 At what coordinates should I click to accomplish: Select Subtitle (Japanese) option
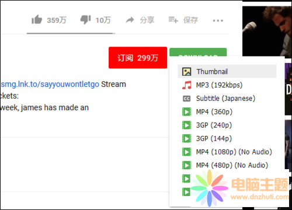(x=227, y=99)
